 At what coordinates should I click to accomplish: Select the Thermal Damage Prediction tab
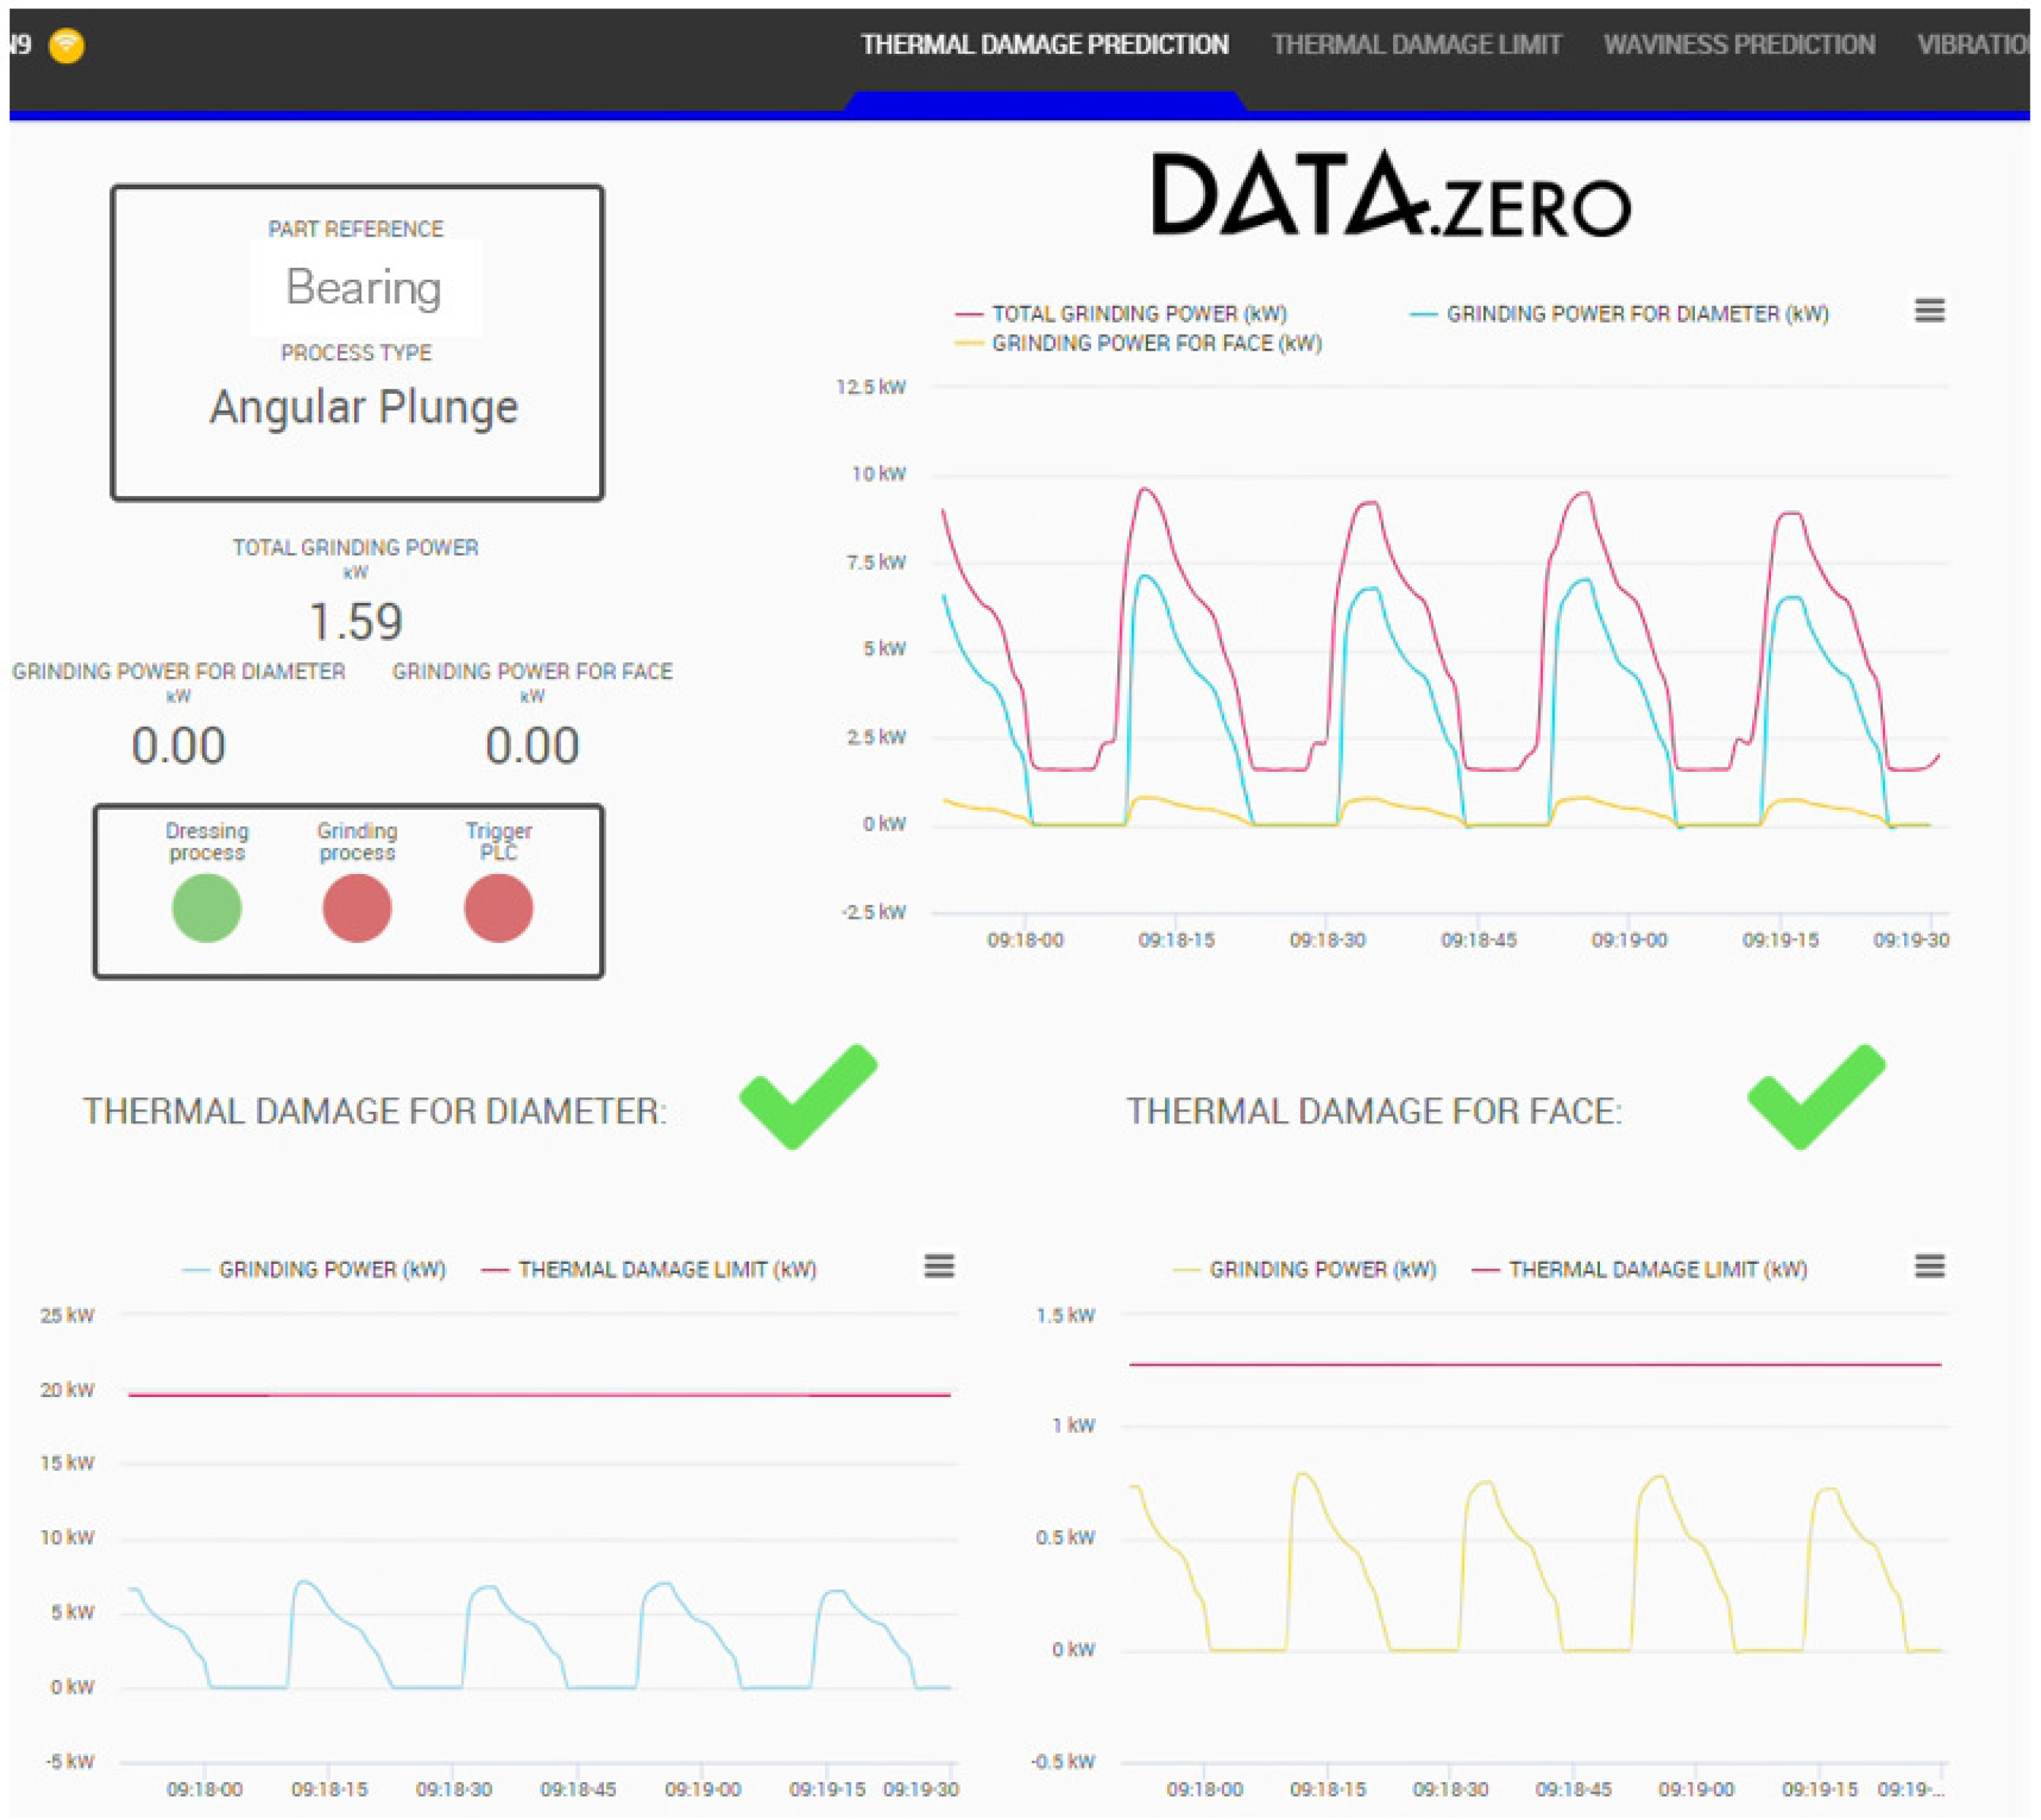pyautogui.click(x=1044, y=45)
